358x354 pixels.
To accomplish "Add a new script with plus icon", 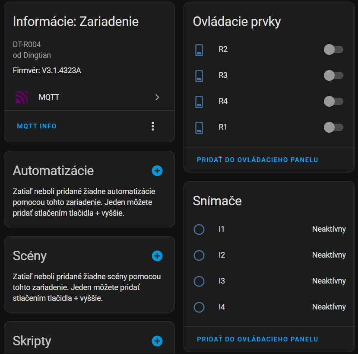I will pyautogui.click(x=157, y=341).
